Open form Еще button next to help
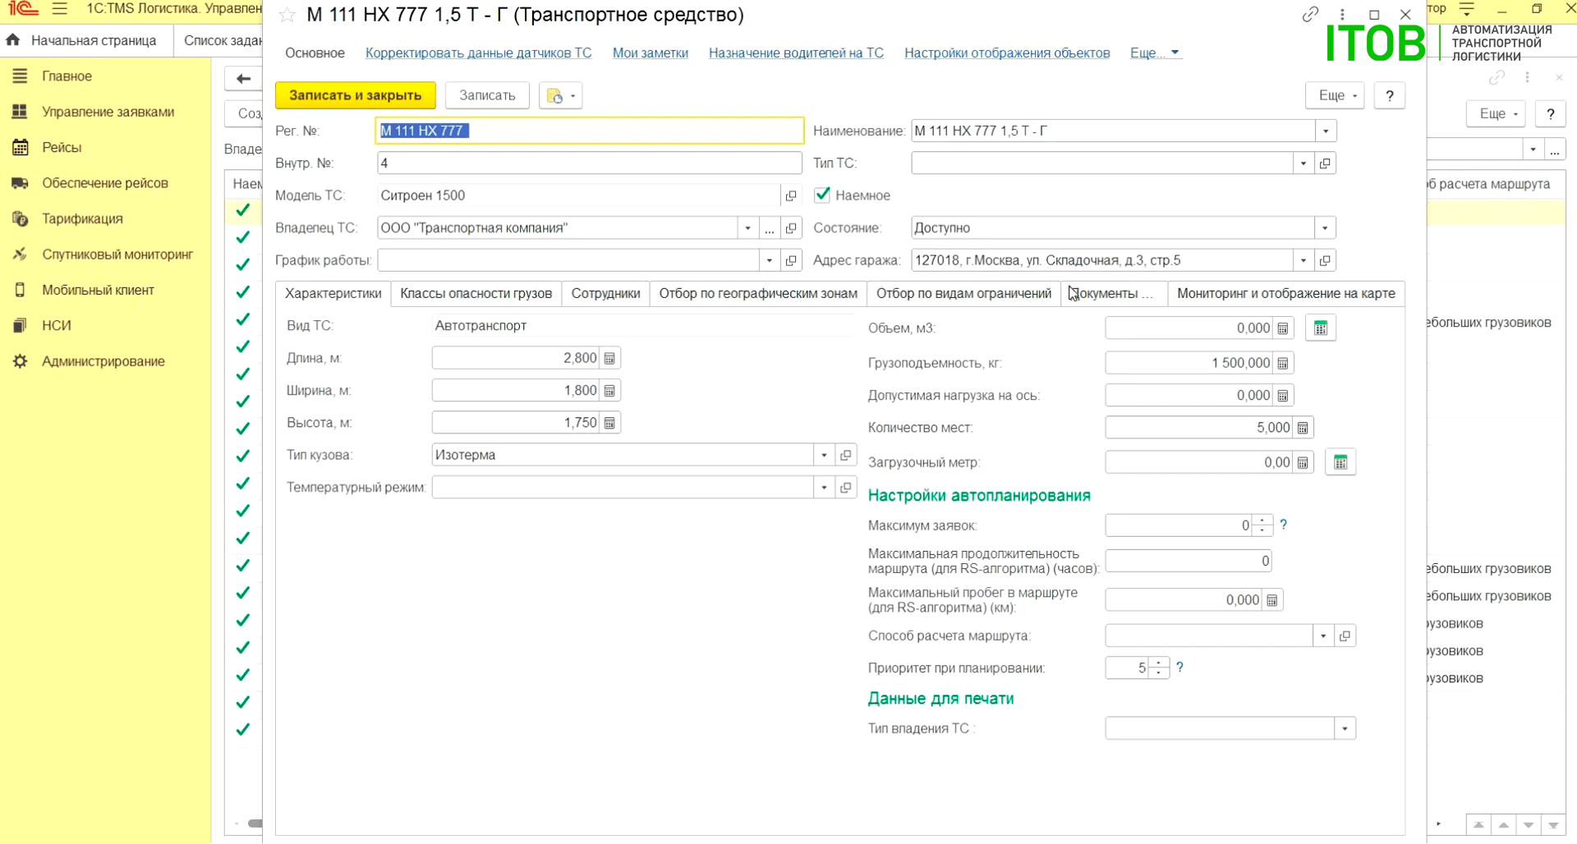This screenshot has height=844, width=1577. click(1335, 95)
